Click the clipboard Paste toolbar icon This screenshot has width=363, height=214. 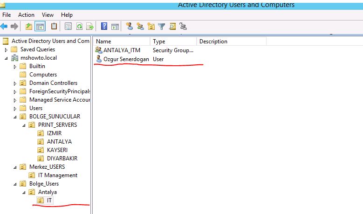tap(54, 26)
